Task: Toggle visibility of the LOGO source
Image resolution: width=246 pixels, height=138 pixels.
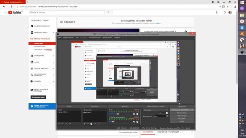Action: pyautogui.click(x=85, y=110)
